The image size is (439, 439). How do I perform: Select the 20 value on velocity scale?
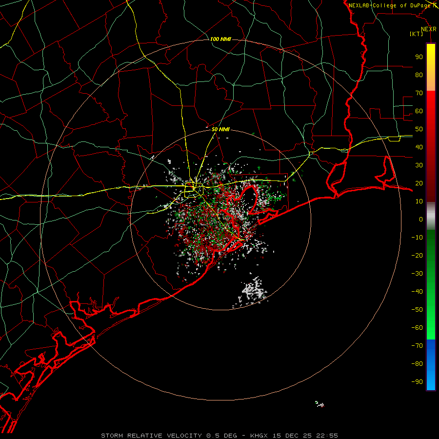coord(419,183)
